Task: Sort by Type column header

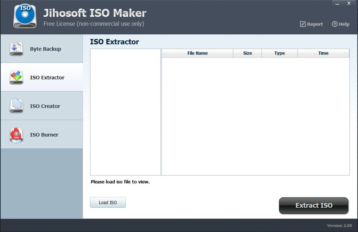Action: tap(279, 53)
